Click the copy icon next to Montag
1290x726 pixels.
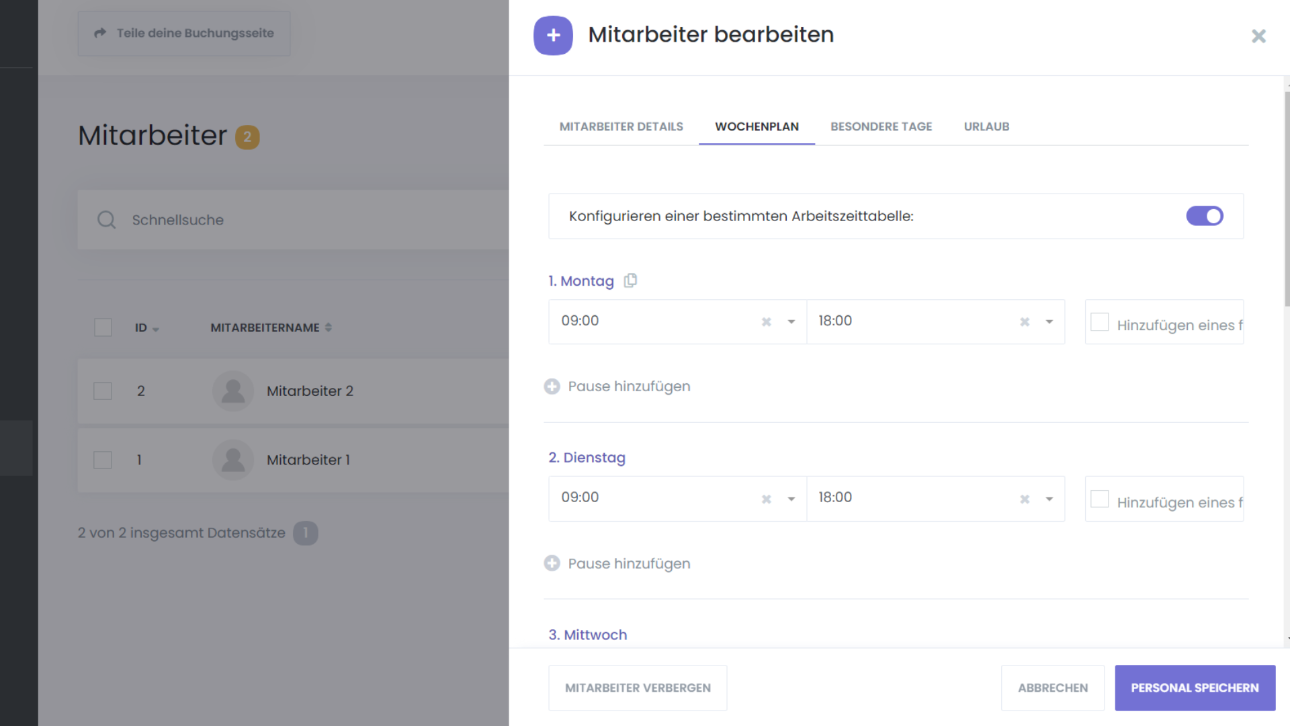(630, 280)
